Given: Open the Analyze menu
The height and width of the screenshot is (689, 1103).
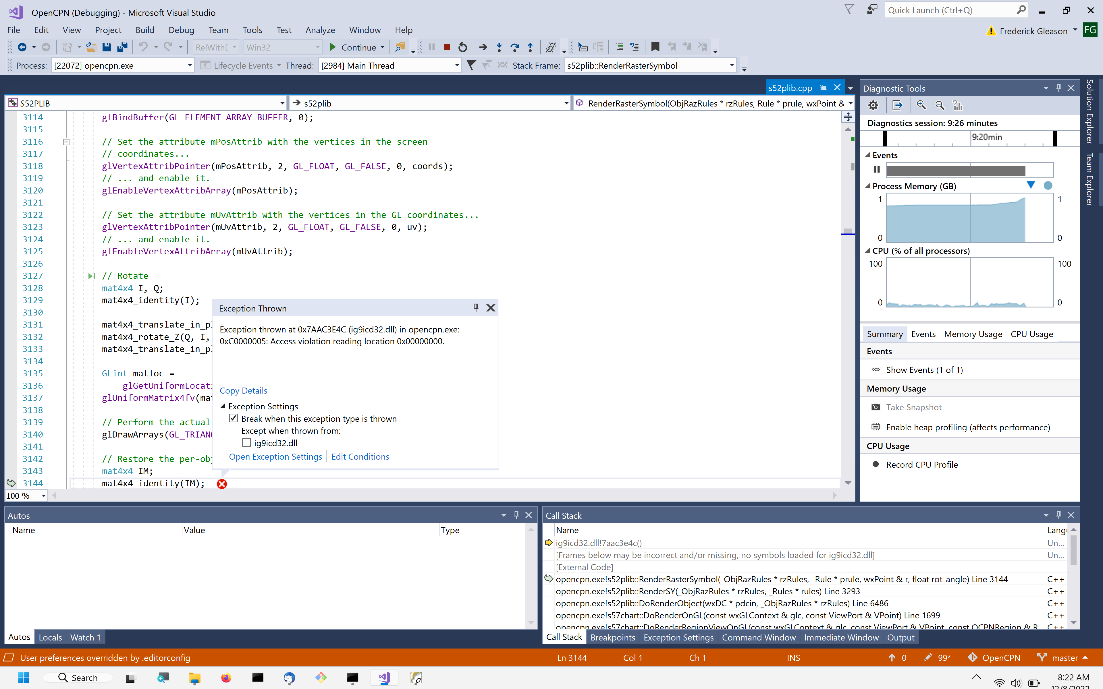Looking at the screenshot, I should [x=320, y=30].
